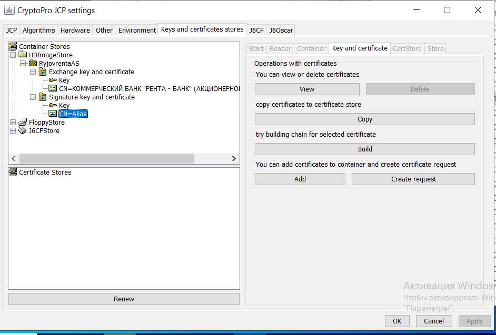Image resolution: width=496 pixels, height=335 pixels.
Task: Collapse the HDImageStore tree node
Action: (x=13, y=55)
